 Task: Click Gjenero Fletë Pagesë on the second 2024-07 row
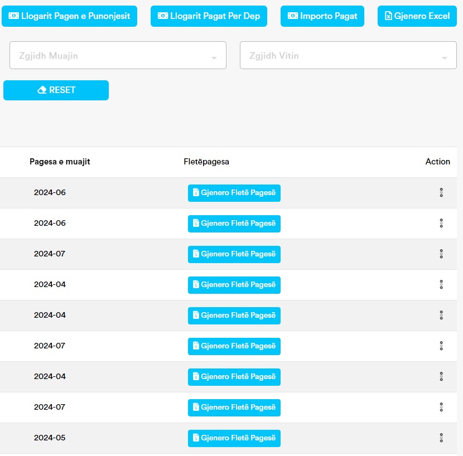[234, 346]
